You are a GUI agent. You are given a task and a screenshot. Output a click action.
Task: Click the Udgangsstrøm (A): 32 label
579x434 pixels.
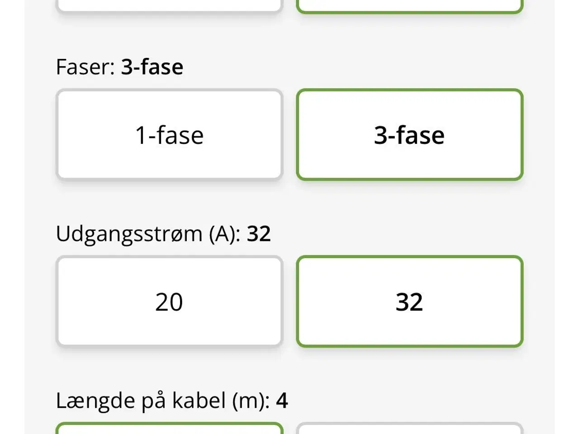tap(163, 234)
